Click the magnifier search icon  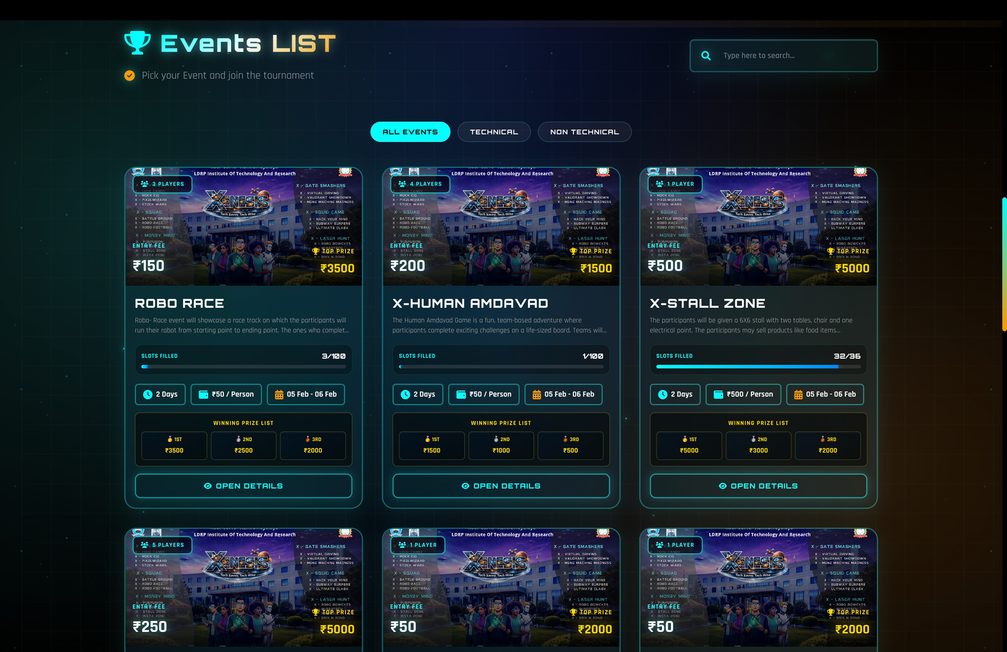pos(706,55)
